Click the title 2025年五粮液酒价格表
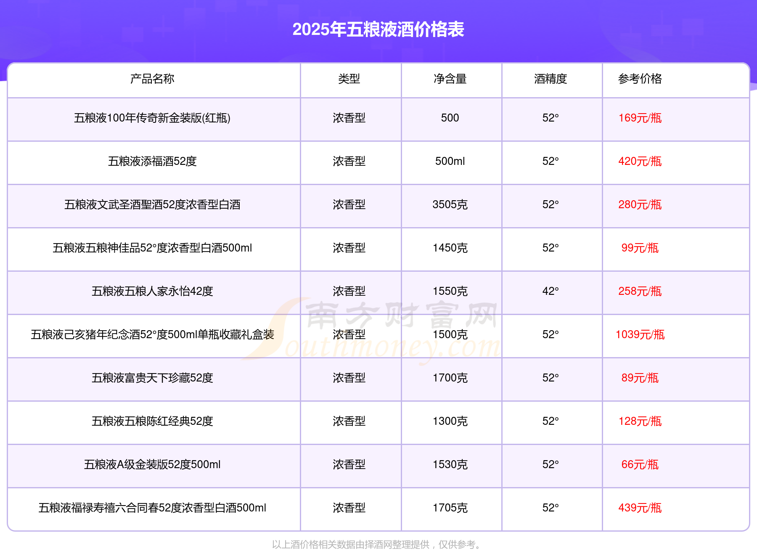757x551 pixels. click(378, 29)
